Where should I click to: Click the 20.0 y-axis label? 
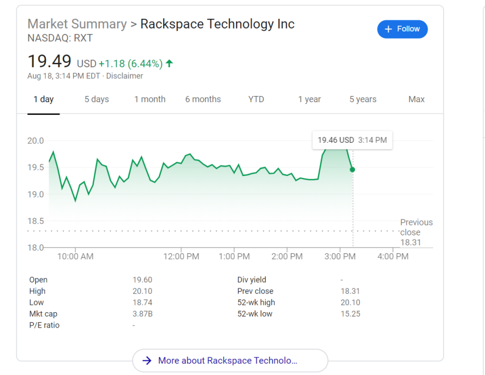tap(36, 141)
